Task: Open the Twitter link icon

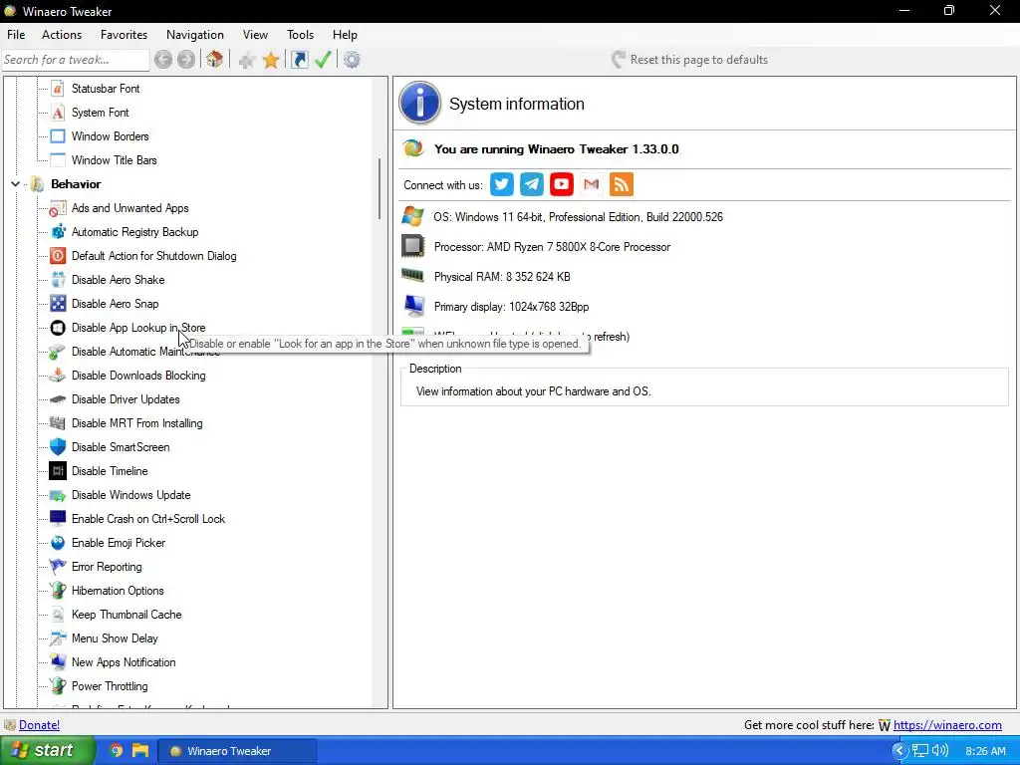Action: 502,184
